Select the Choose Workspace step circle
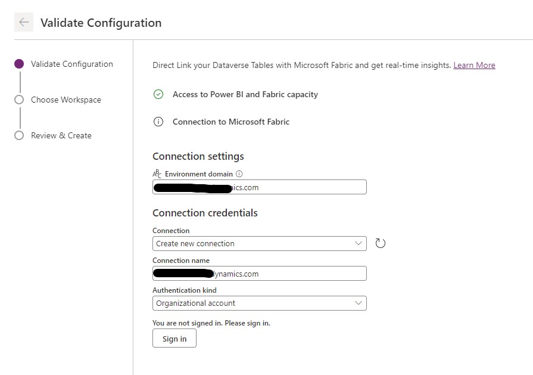Screen dimensions: 533x375 (x=19, y=100)
